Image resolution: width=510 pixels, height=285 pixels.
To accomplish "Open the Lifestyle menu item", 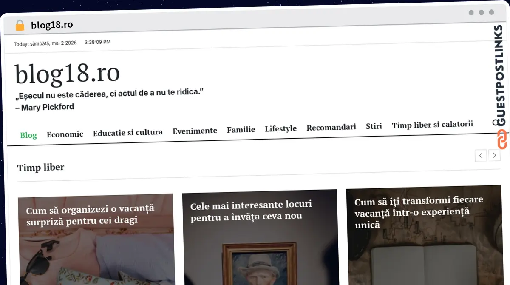I will click(281, 128).
